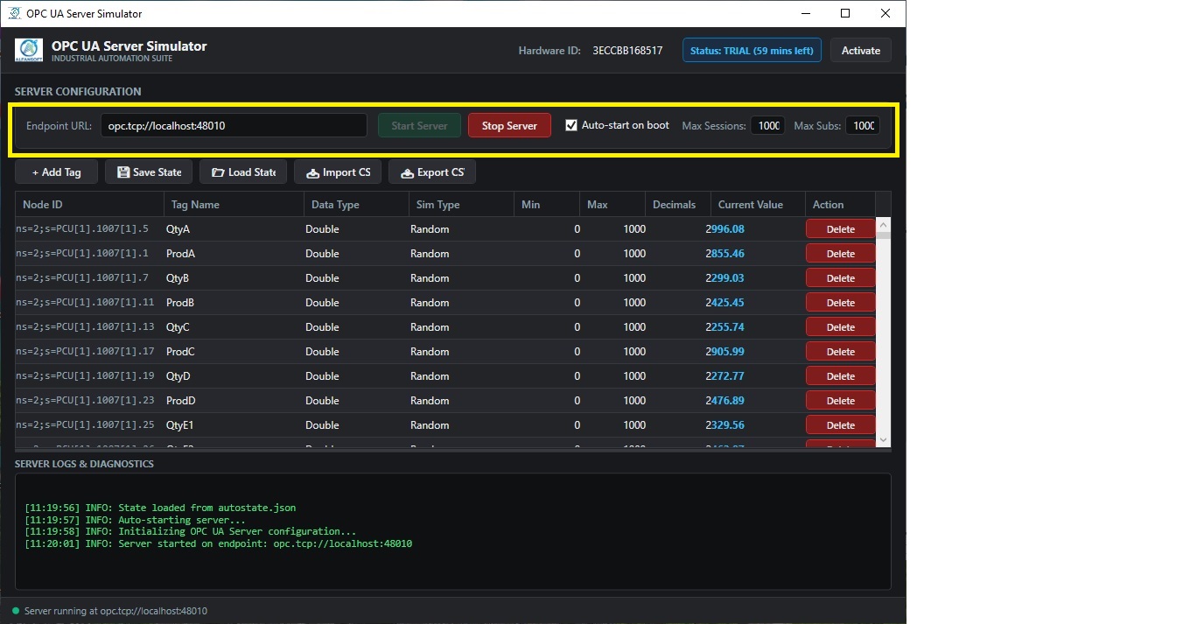Click the Import CSV button
The width and height of the screenshot is (1204, 624).
pyautogui.click(x=338, y=172)
